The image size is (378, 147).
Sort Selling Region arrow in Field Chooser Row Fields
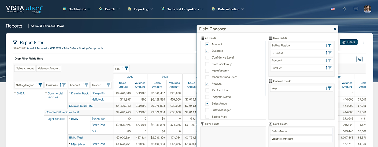(326, 46)
